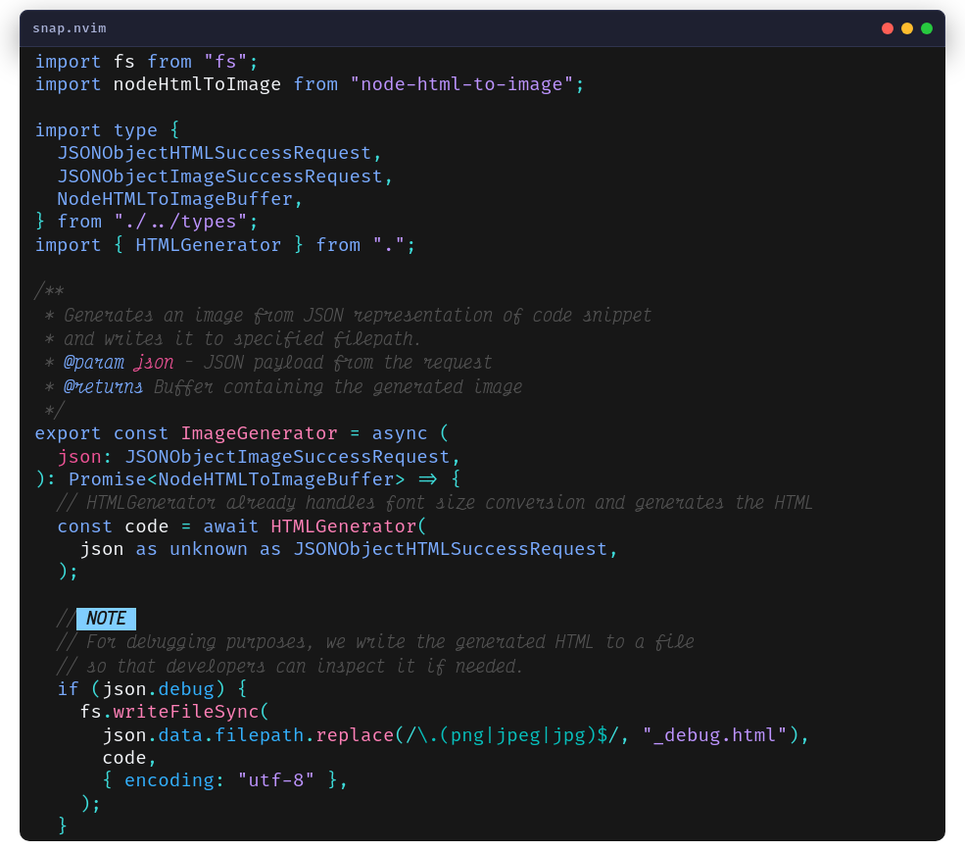Click the async keyword
Viewport: 965px width, 851px height.
coord(399,433)
